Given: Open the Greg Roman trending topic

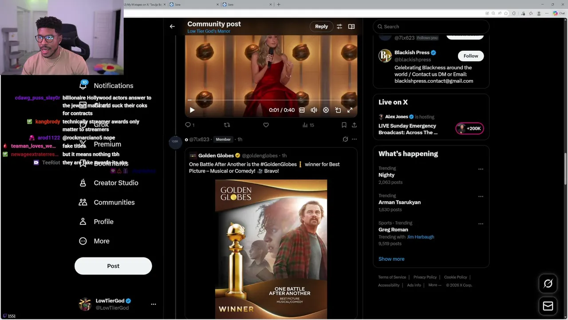Looking at the screenshot, I should tap(393, 230).
